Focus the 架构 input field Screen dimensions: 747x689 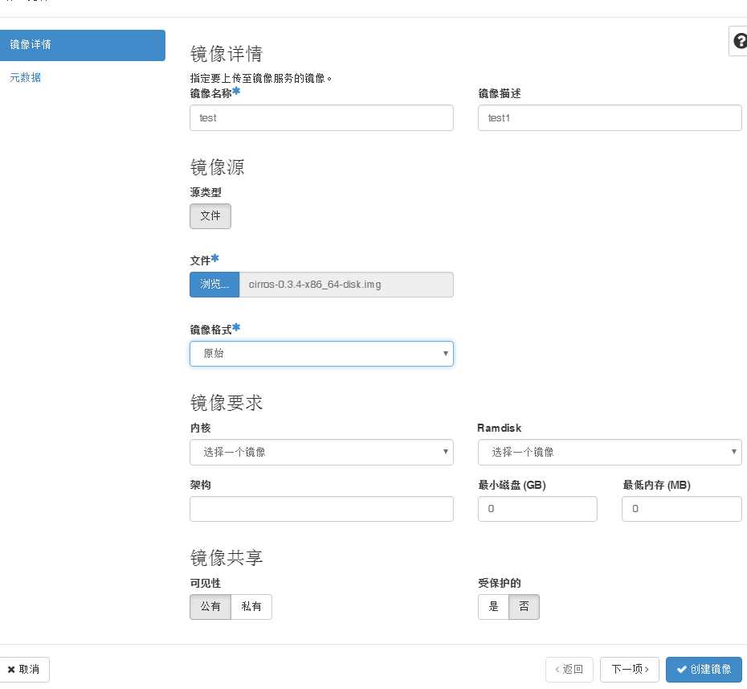point(321,509)
